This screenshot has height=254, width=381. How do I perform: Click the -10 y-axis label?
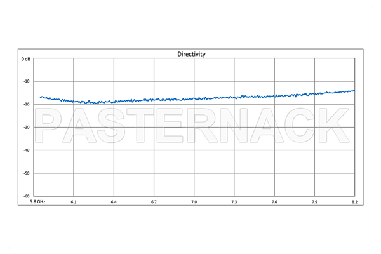click(27, 81)
